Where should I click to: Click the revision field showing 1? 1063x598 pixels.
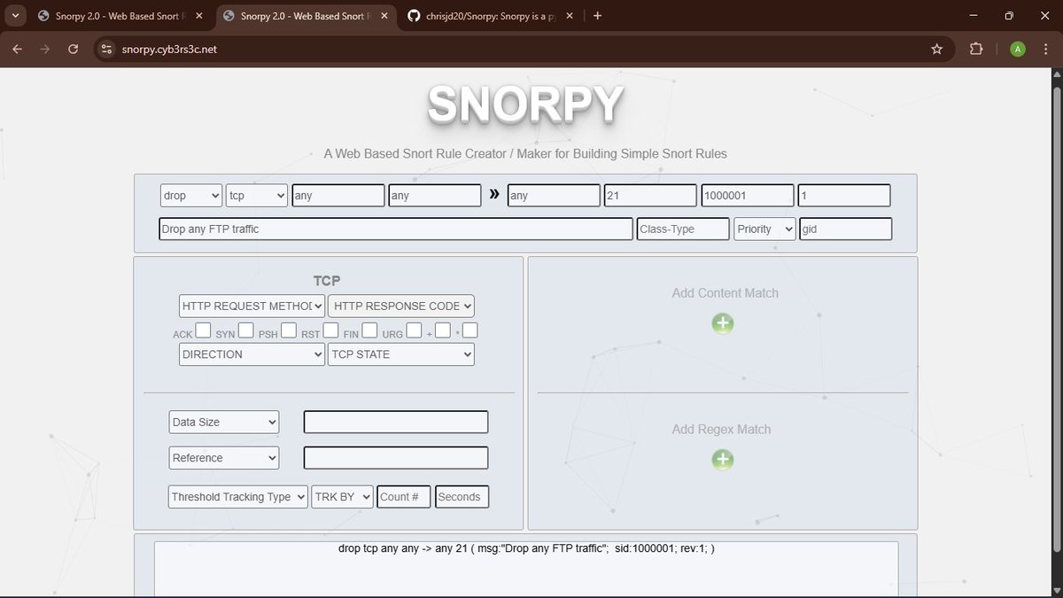coord(844,196)
